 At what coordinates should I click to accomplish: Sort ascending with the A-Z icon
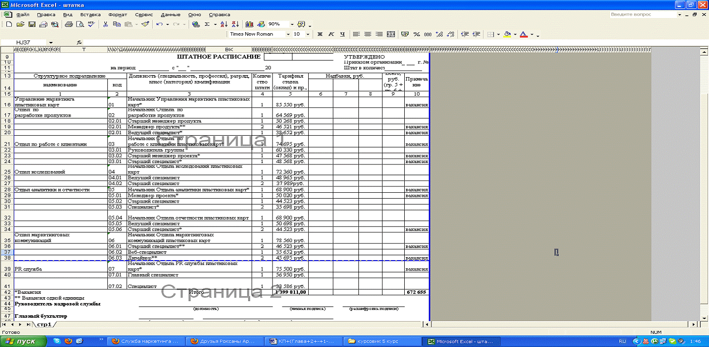[224, 24]
